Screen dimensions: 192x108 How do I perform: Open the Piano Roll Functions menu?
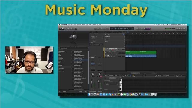tap(111, 75)
